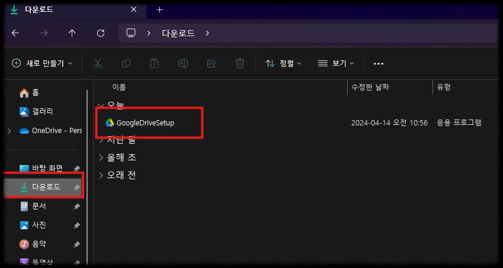Open 음악 in the sidebar
This screenshot has height=268, width=503.
tap(33, 244)
